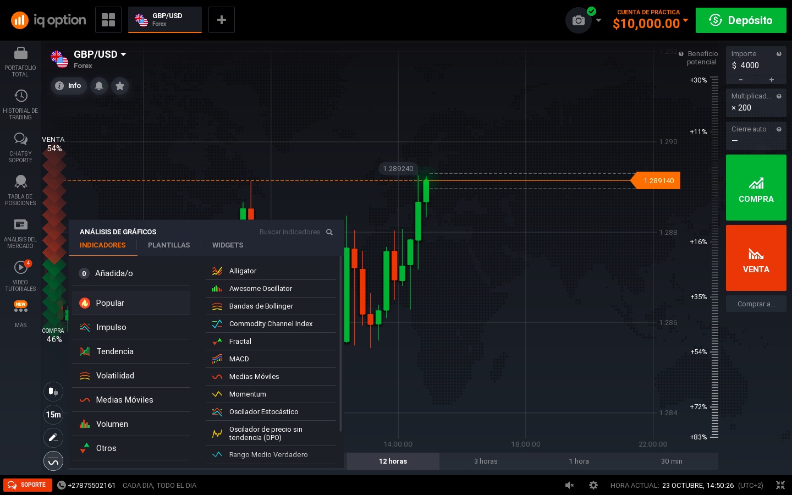
Task: Increase amount with plus stepper
Action: (x=772, y=80)
